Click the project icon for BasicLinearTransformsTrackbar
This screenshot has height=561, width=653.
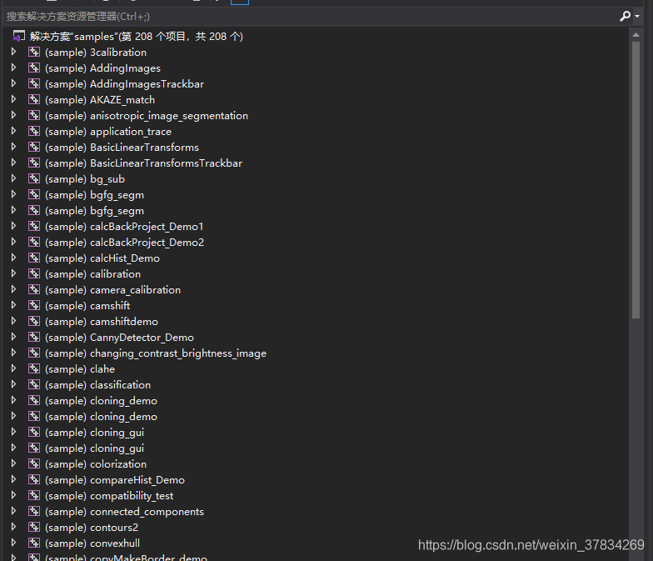click(x=34, y=163)
